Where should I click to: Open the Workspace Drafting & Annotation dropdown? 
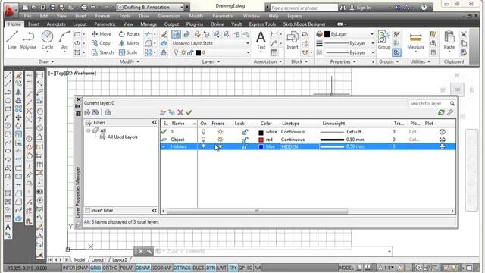tap(151, 7)
